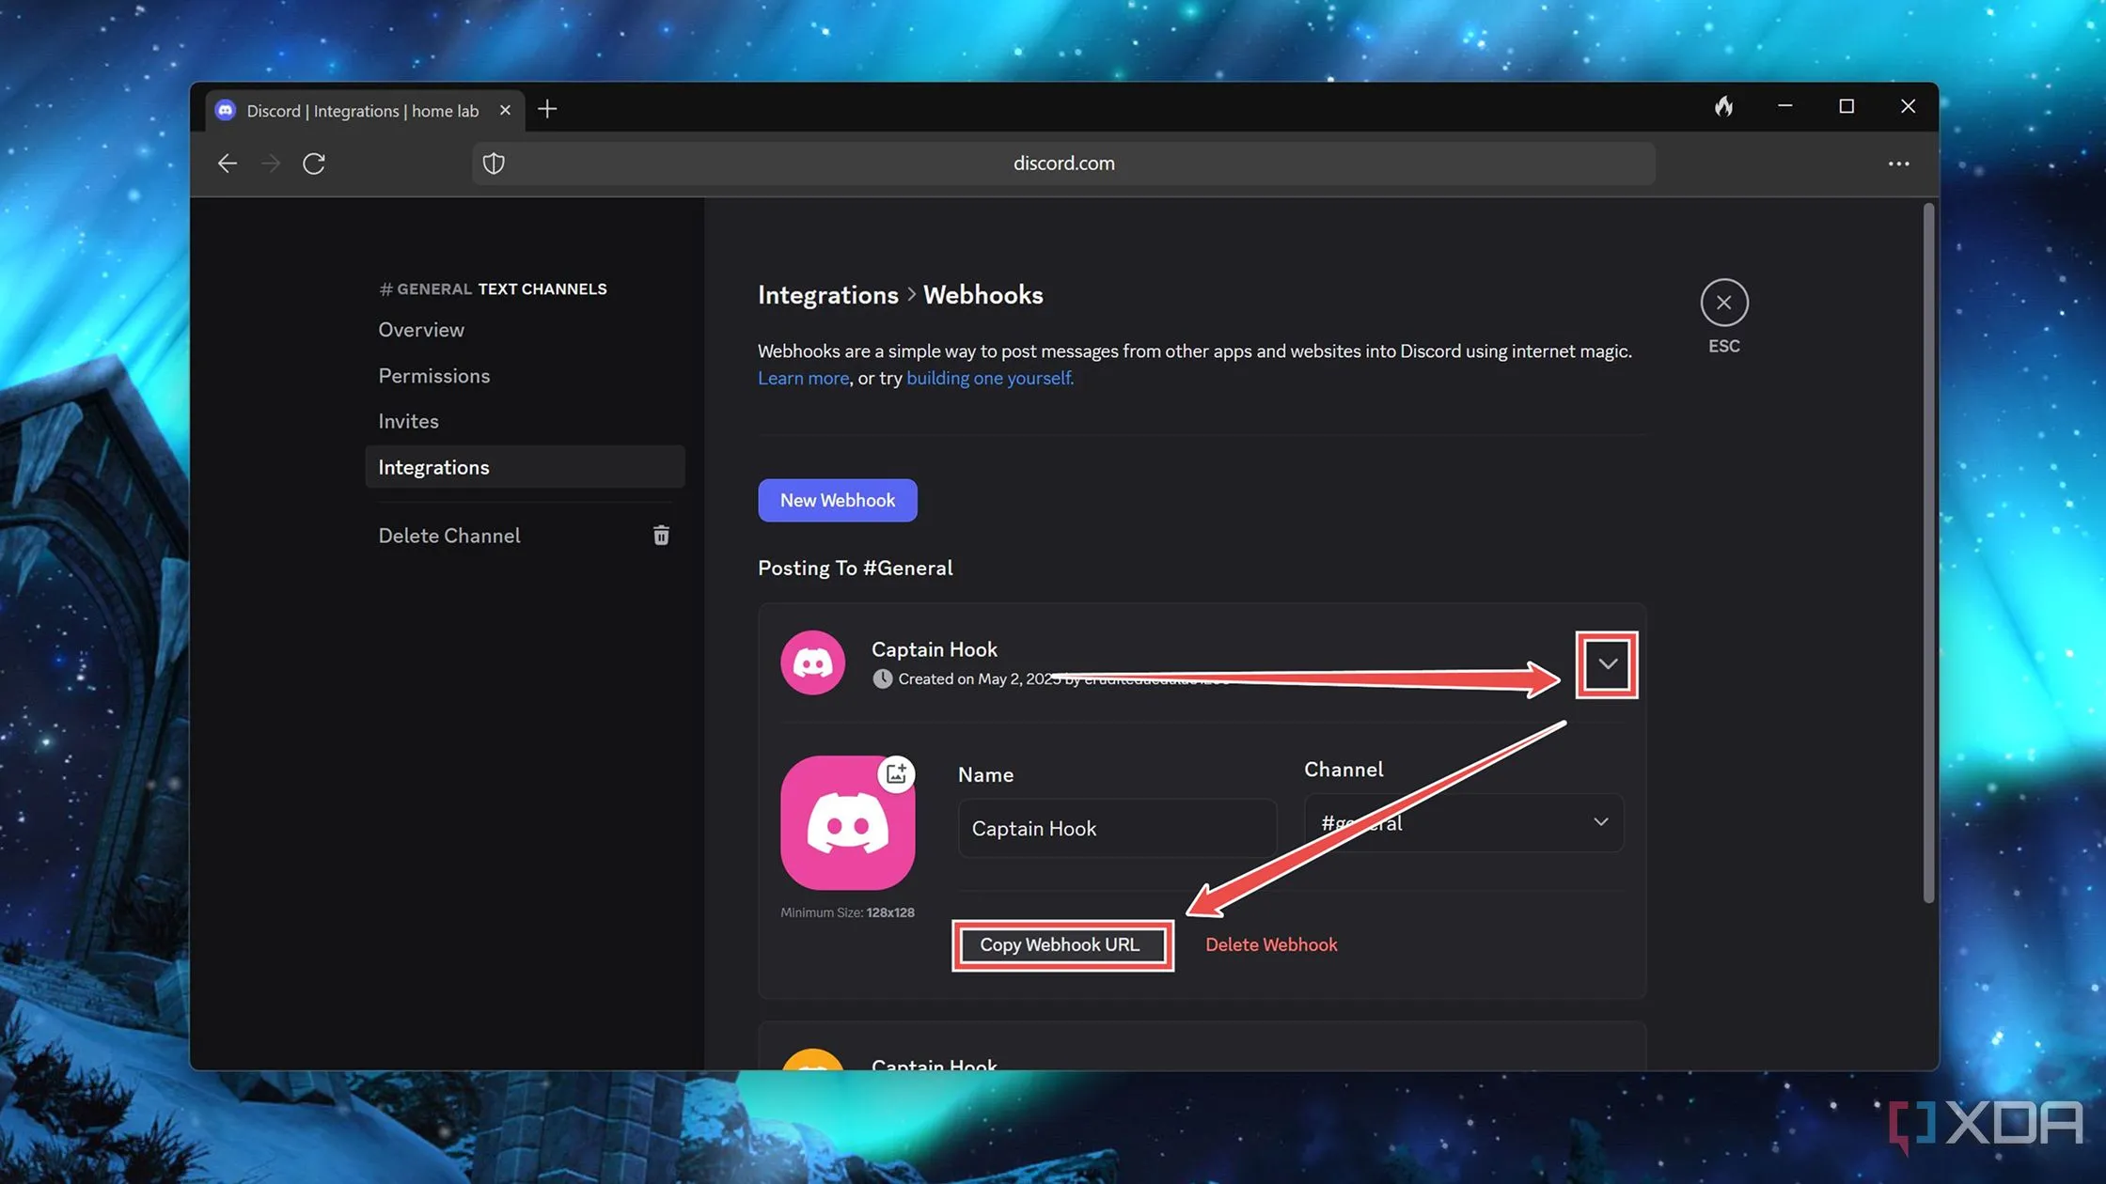The image size is (2106, 1184).
Task: Click the browser shield tracking icon
Action: coord(494,164)
